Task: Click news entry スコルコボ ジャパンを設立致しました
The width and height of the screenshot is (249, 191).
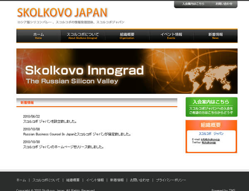Action: click(50, 121)
